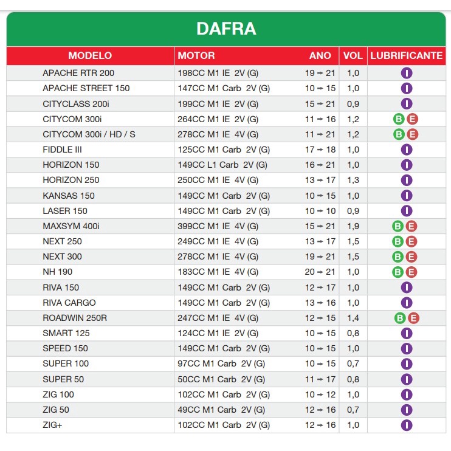Viewport: 451px width, 451px height.
Task: Click the VOL column header
Action: coord(353,55)
